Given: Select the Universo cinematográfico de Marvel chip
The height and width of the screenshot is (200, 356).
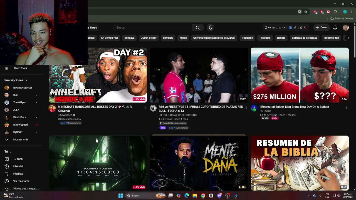Looking at the screenshot, I should (214, 38).
